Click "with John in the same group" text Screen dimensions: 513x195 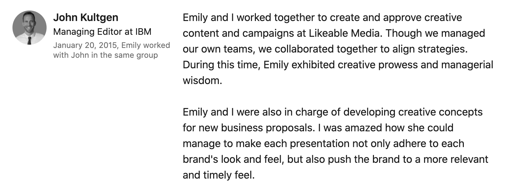coord(105,55)
